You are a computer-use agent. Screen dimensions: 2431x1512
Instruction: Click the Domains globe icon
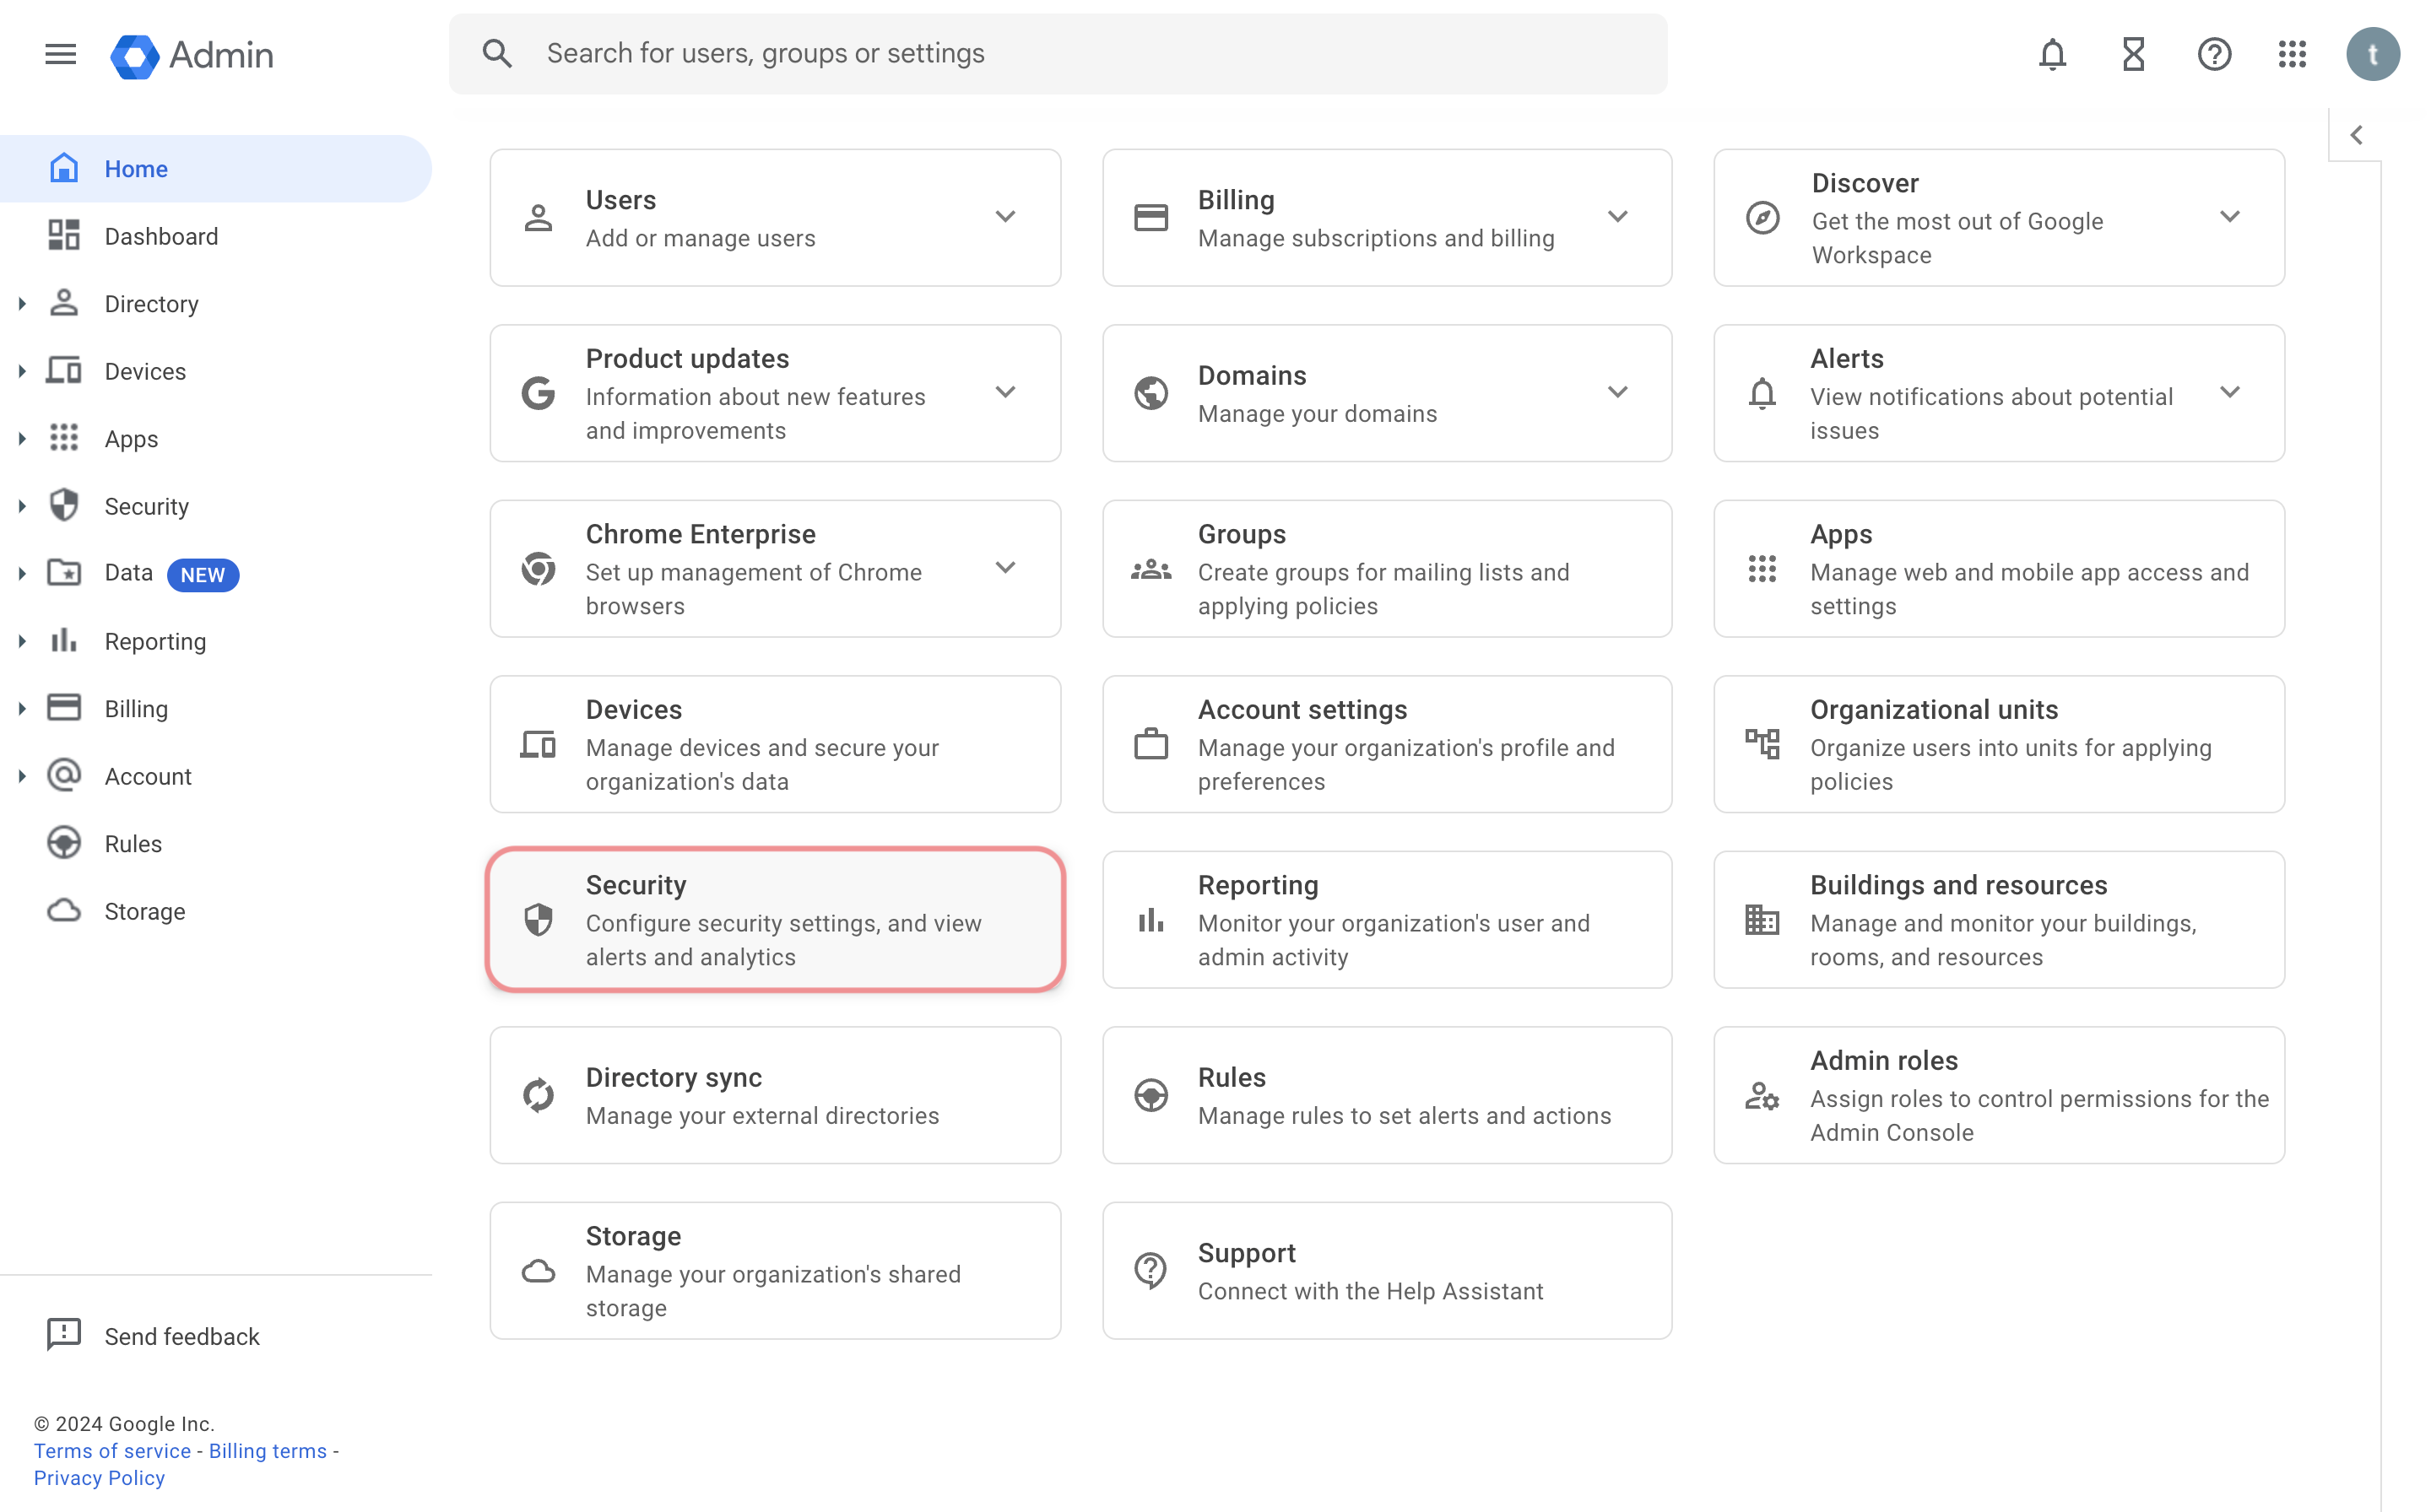[x=1151, y=392]
